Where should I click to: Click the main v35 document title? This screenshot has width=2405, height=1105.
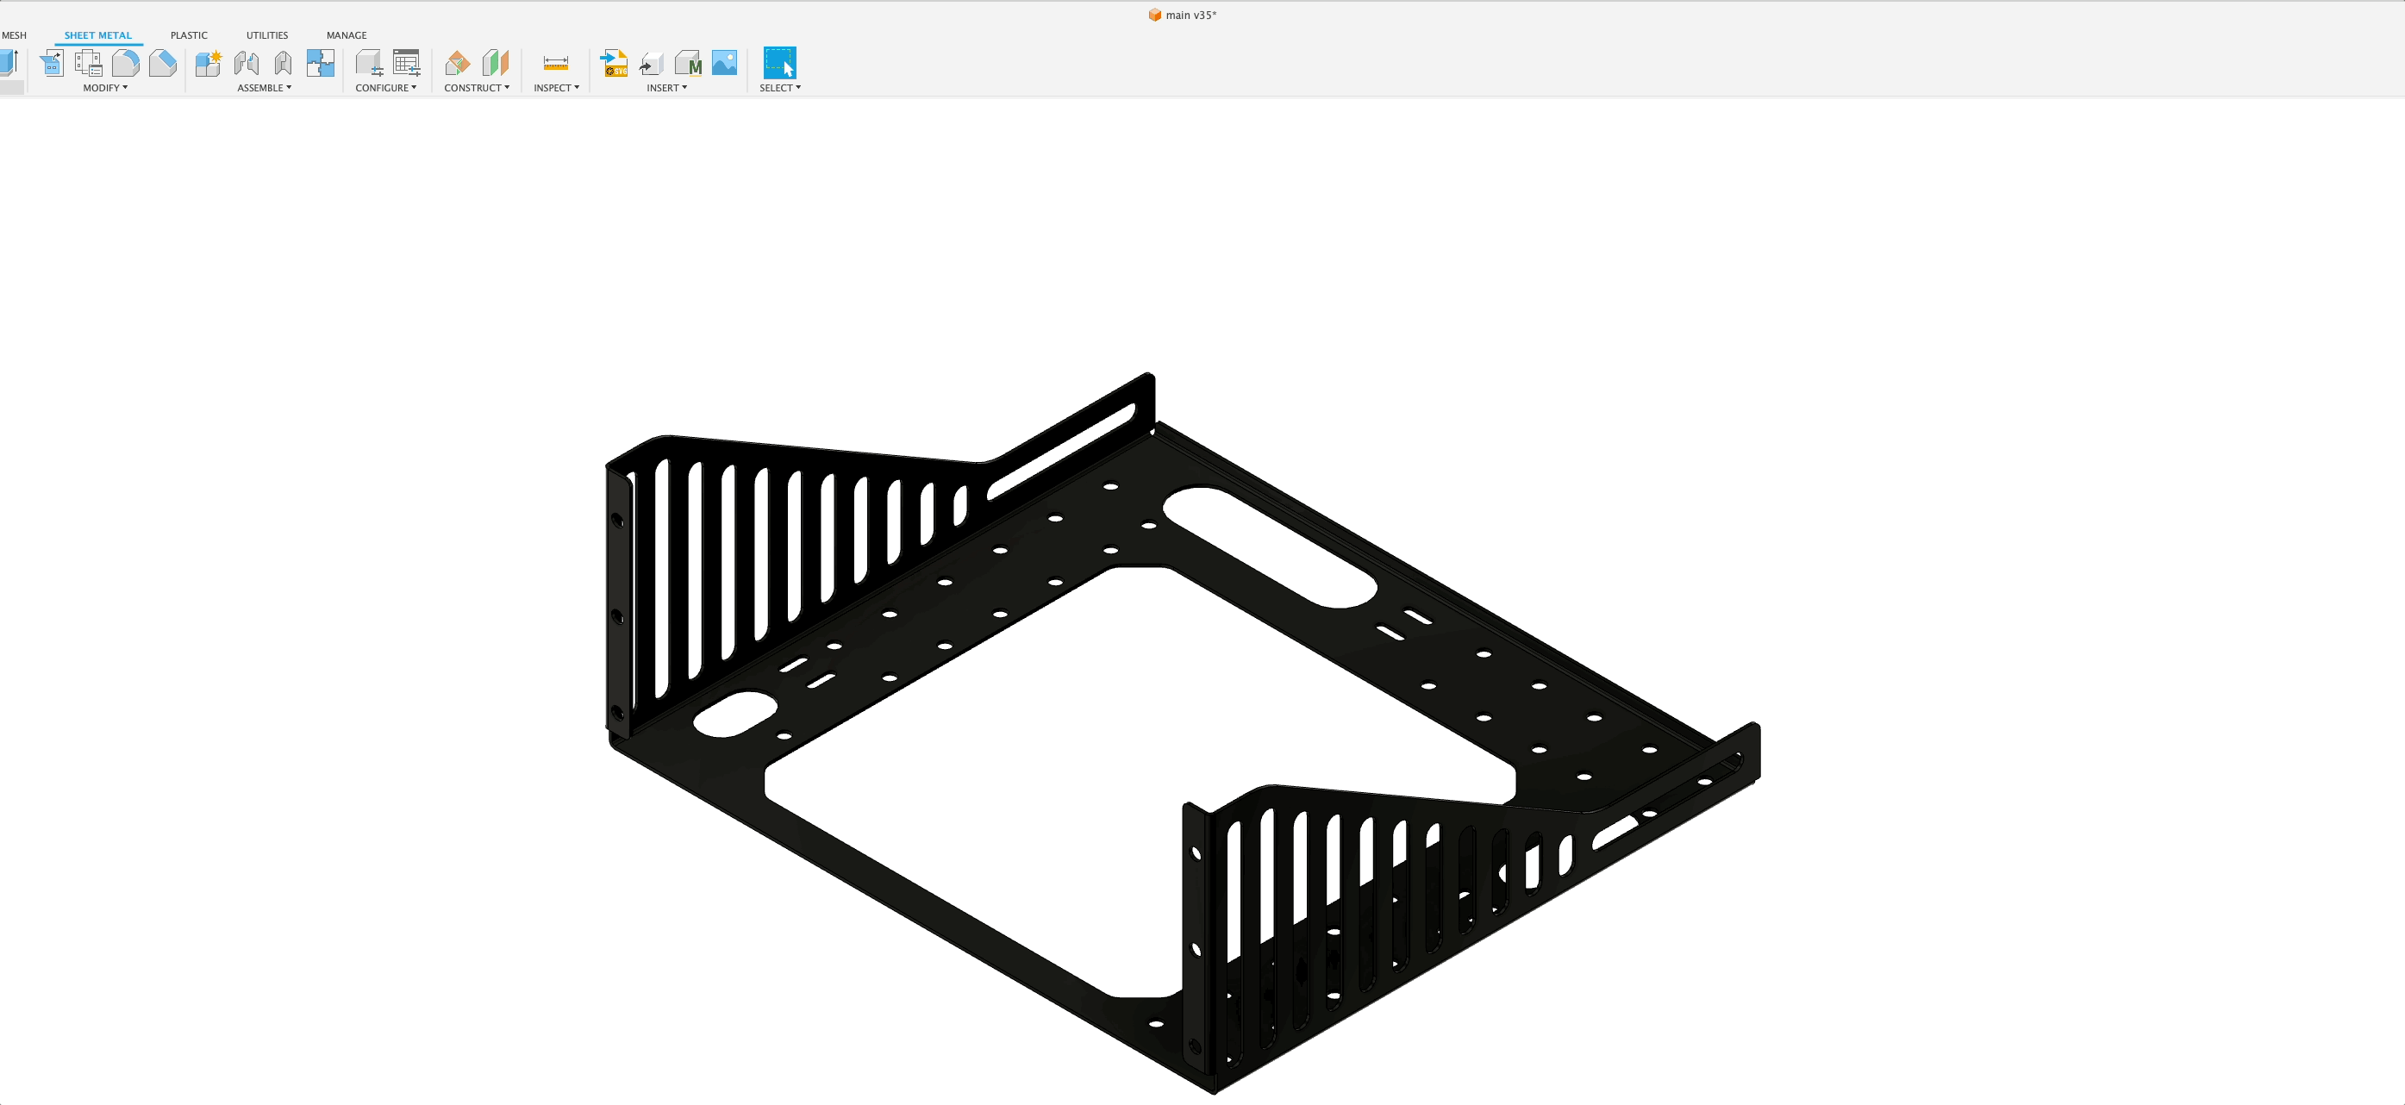point(1190,15)
